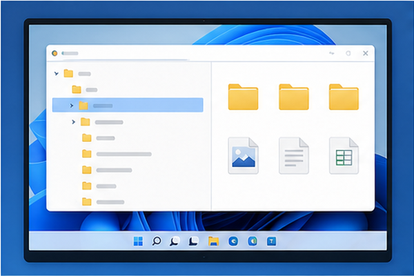Expand the highlighted folder using its chevron
The width and height of the screenshot is (414, 276).
(72, 106)
